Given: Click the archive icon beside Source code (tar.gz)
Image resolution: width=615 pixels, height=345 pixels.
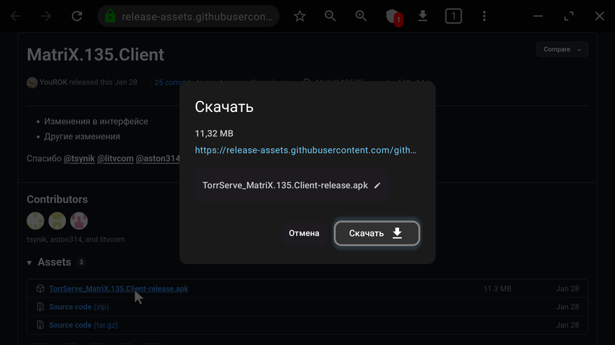Looking at the screenshot, I should (x=40, y=325).
